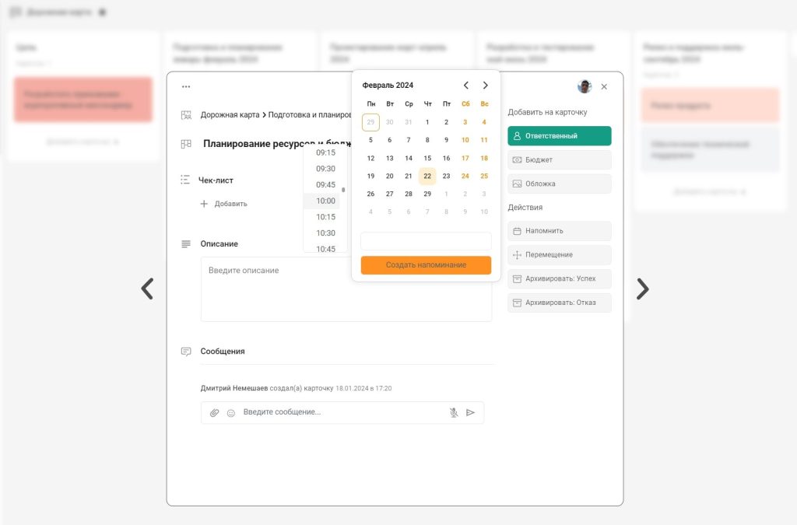Click the Дорожная карта breadcrumb link
The width and height of the screenshot is (797, 525).
click(230, 115)
